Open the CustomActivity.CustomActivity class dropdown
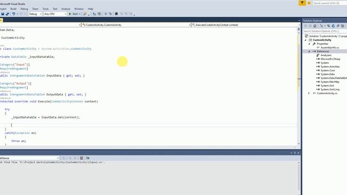This screenshot has height=195, width=347. [136, 25]
